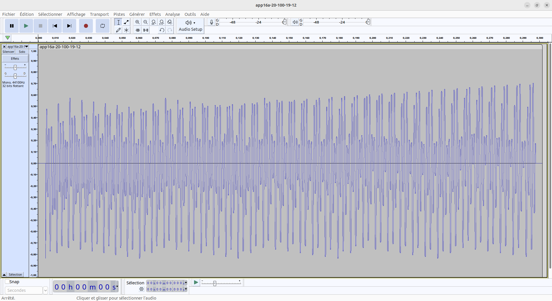Click the Zoom In magnifier icon
Screen dimensions: 552x301
[x=138, y=22]
